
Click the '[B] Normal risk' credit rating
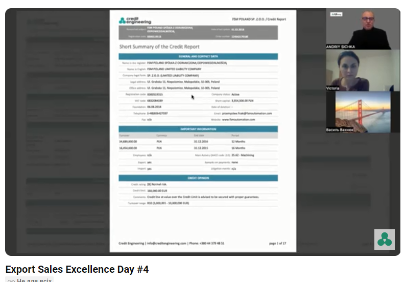[157, 184]
